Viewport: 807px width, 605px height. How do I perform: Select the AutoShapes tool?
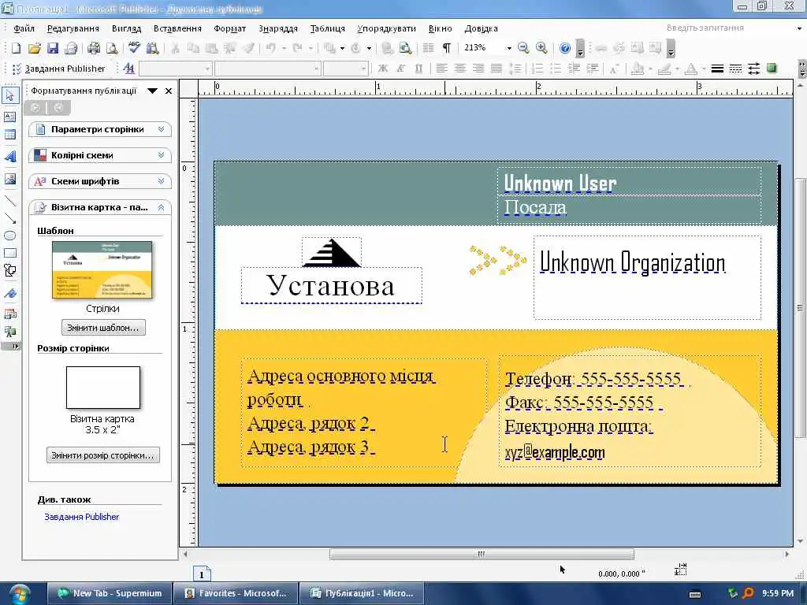point(9,271)
